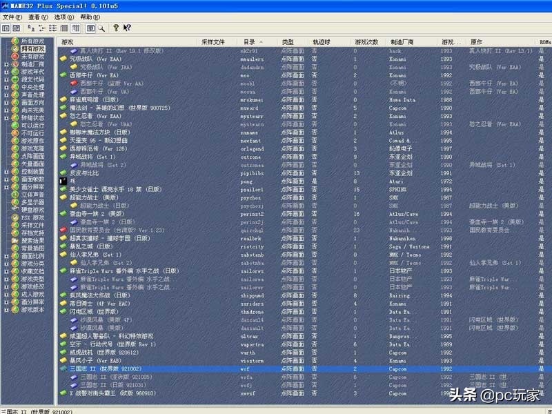Toggle the screenshot preview pane button
The image size is (552, 414).
tap(16, 28)
